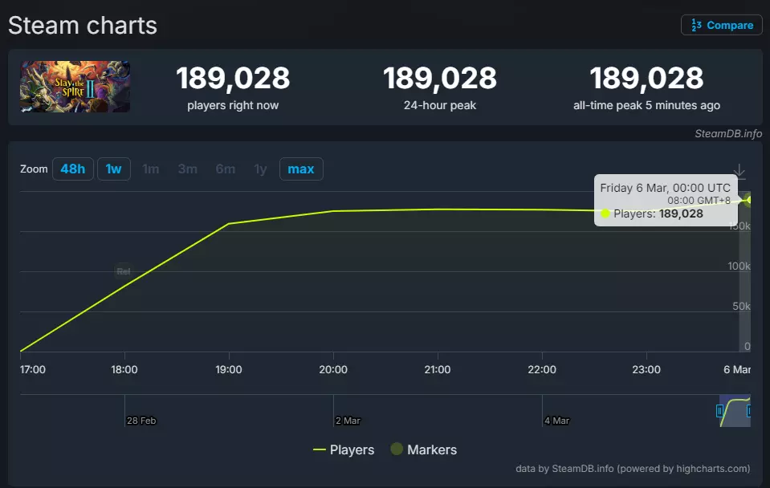This screenshot has width=770, height=488.
Task: Click the 4 Mar navigator date label
Action: tap(557, 421)
